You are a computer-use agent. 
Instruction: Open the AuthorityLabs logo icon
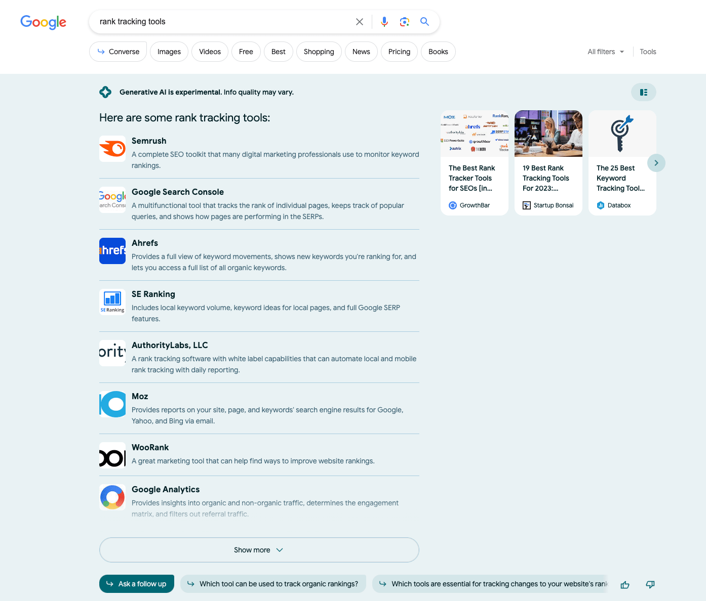[x=112, y=353]
